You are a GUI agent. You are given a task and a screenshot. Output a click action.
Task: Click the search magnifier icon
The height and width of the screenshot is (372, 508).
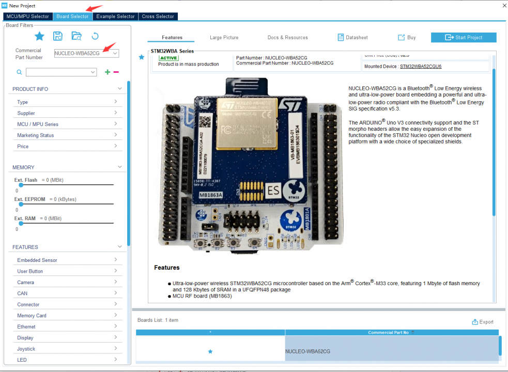coord(19,72)
